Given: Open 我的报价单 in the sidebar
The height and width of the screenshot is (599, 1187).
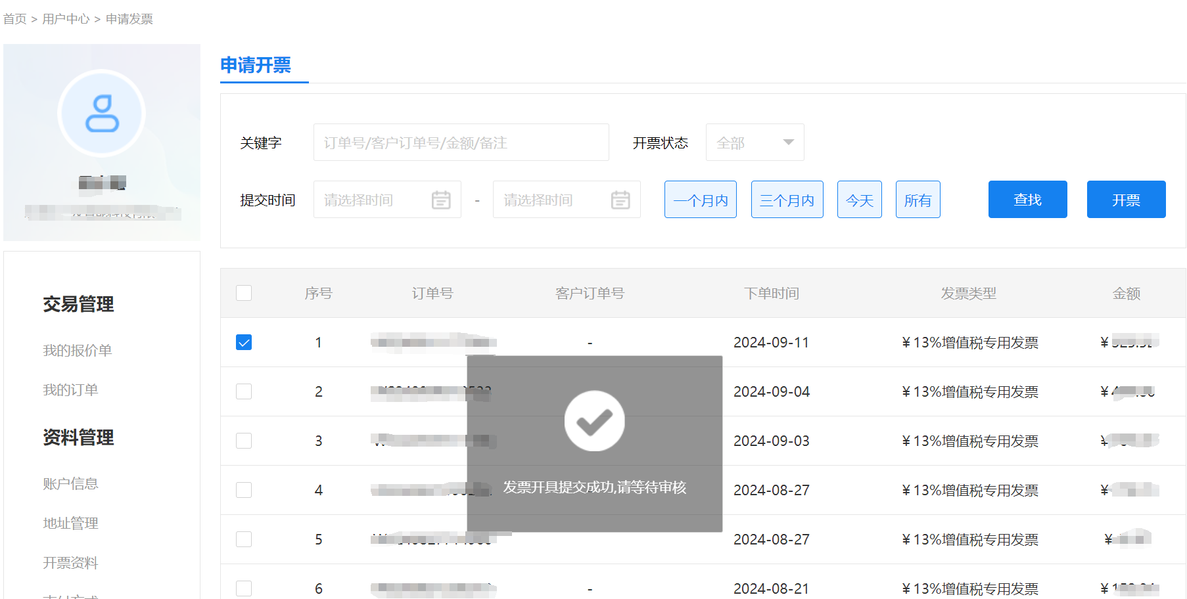Looking at the screenshot, I should [78, 351].
